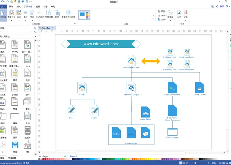This screenshot has width=231, height=165.
Task: Select the orange double arrow on canvas
Action: pyautogui.click(x=151, y=61)
